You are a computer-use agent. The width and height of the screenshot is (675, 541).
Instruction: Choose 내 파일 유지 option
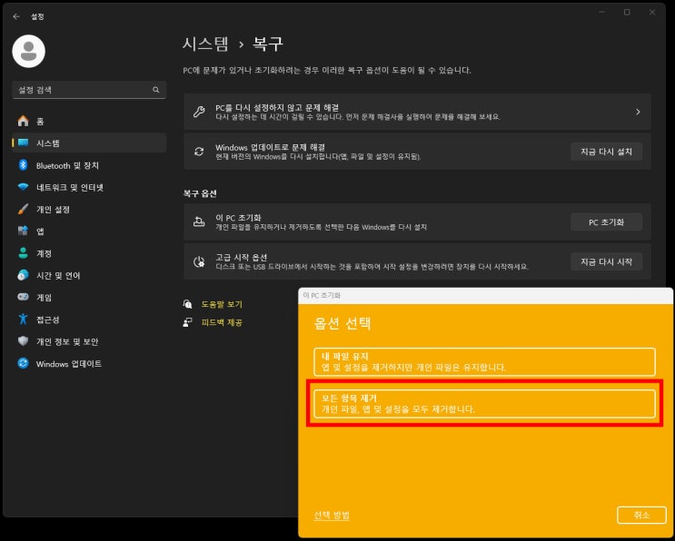[484, 361]
